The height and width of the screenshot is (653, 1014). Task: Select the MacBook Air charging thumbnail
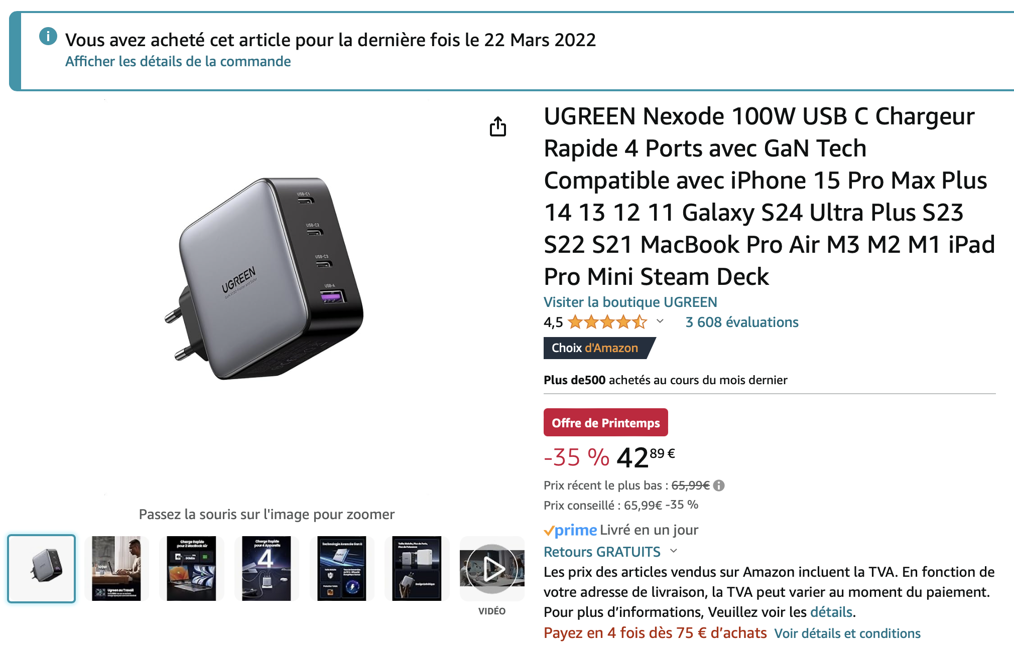coord(191,568)
